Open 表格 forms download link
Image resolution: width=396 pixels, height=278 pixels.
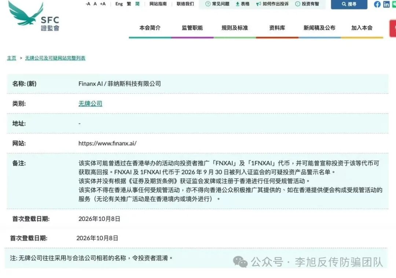click(242, 4)
